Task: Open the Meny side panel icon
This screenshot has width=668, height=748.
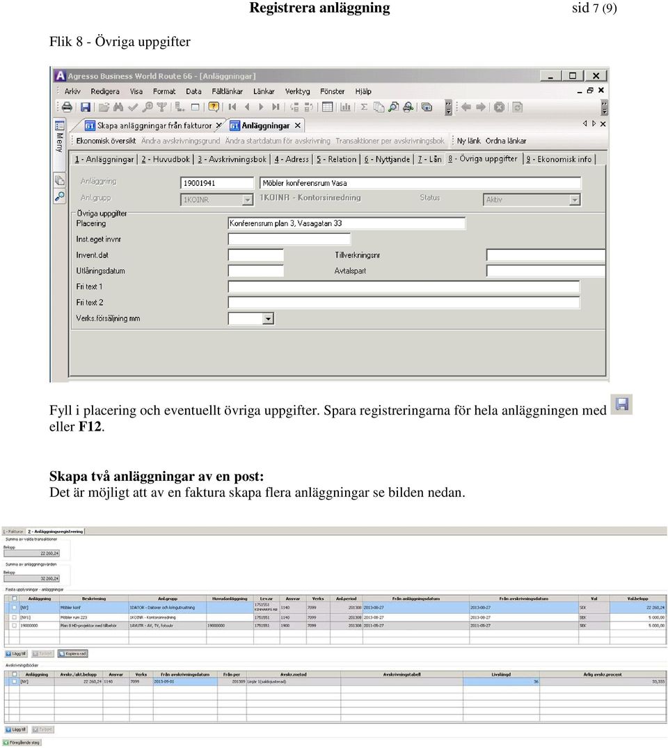Action: 60,126
